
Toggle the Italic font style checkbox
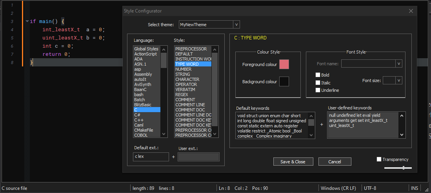[318, 83]
